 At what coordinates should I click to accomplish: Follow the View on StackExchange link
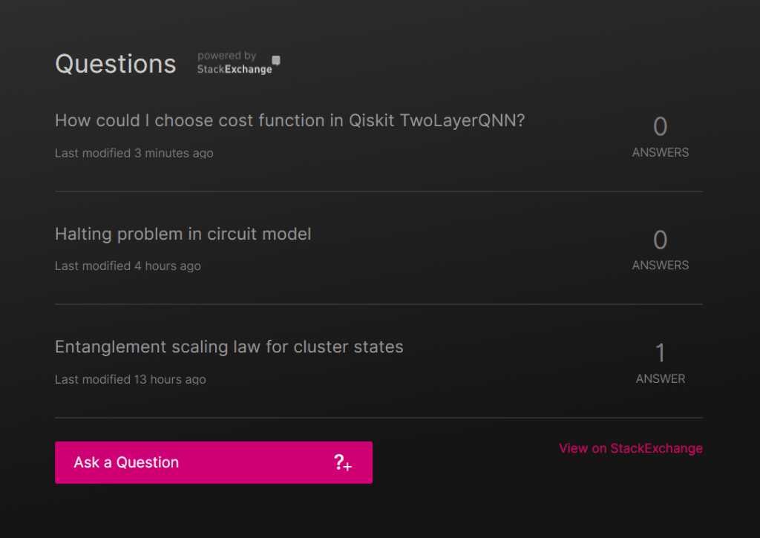(630, 448)
